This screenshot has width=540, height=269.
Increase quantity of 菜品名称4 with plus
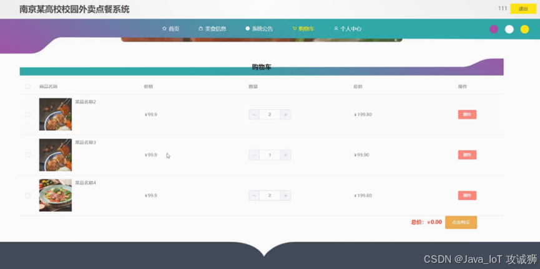coord(285,196)
